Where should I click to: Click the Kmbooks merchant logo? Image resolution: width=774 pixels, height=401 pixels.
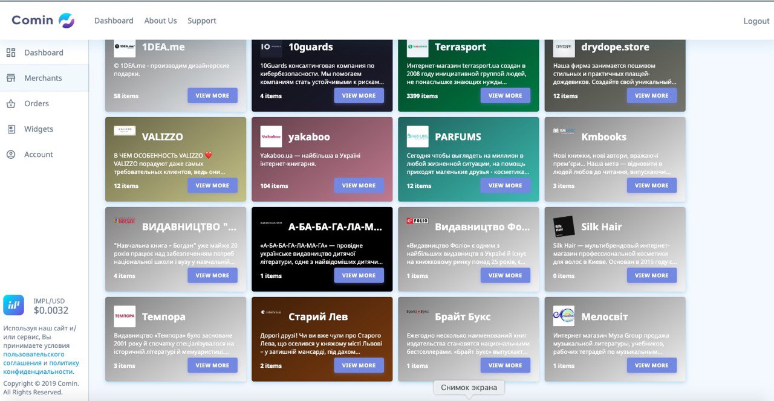click(564, 130)
